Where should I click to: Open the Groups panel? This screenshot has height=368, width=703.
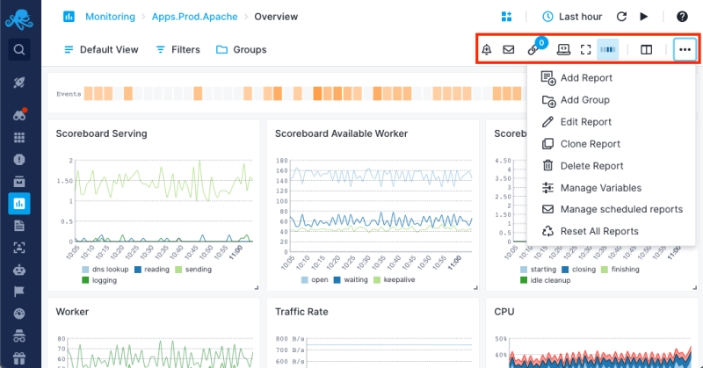tap(241, 49)
